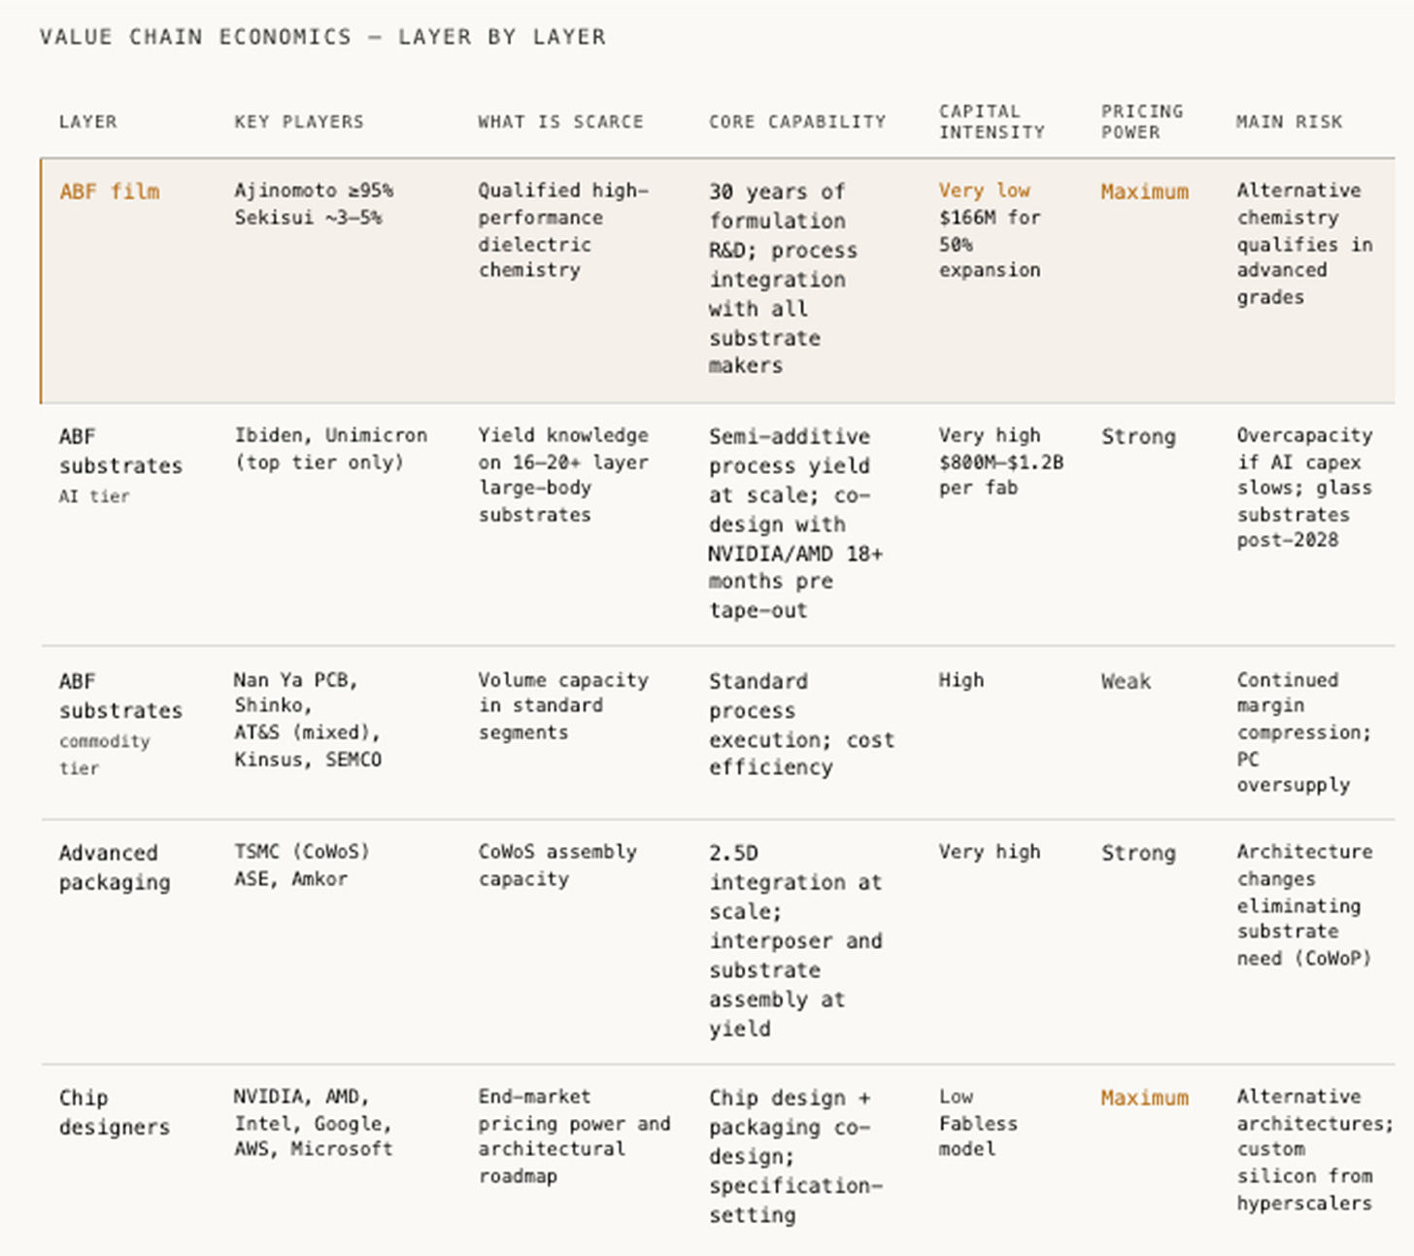Click Strong pricing power in AI tier row
Screen dimensions: 1414x1256
pos(1138,436)
